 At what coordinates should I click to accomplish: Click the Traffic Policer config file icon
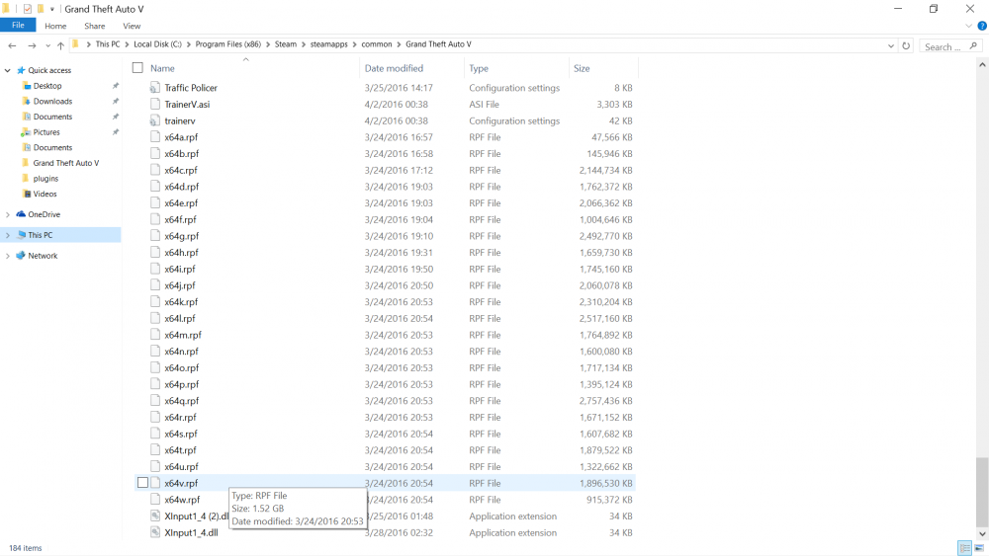pyautogui.click(x=155, y=88)
